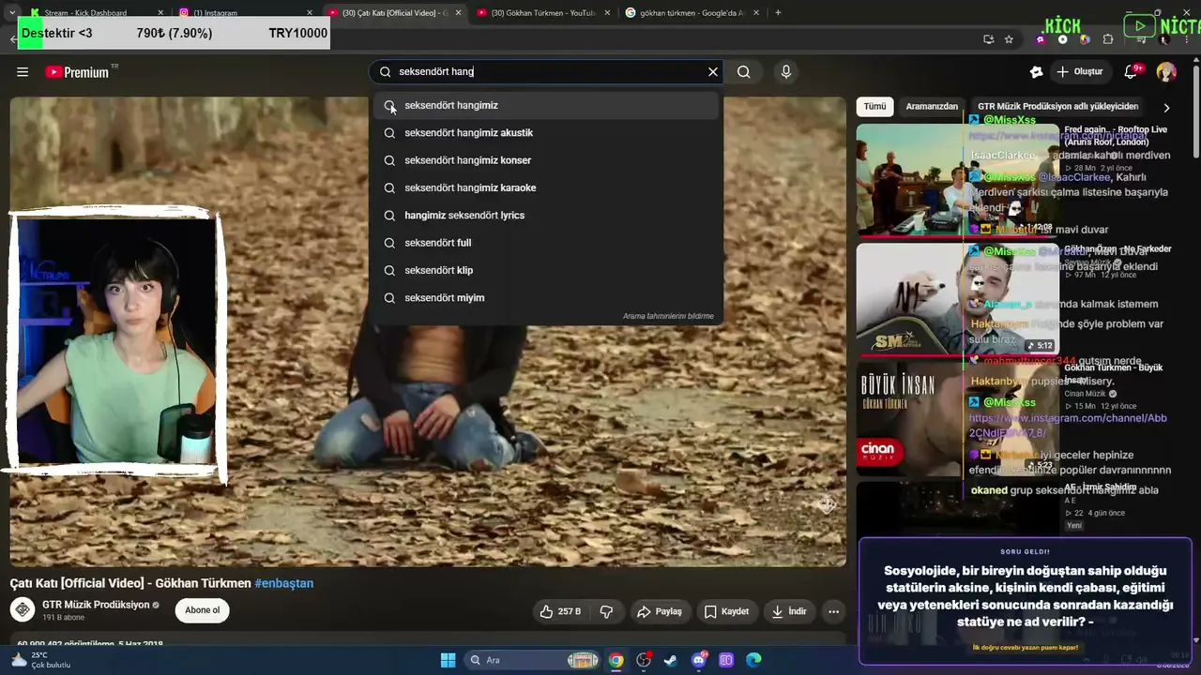1201x675 pixels.
Task: Open the YouTube notifications bell
Action: click(x=1132, y=72)
